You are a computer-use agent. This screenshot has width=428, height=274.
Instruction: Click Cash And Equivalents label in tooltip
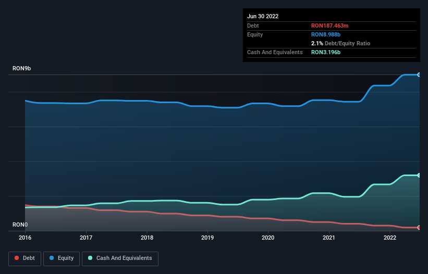tap(275, 52)
